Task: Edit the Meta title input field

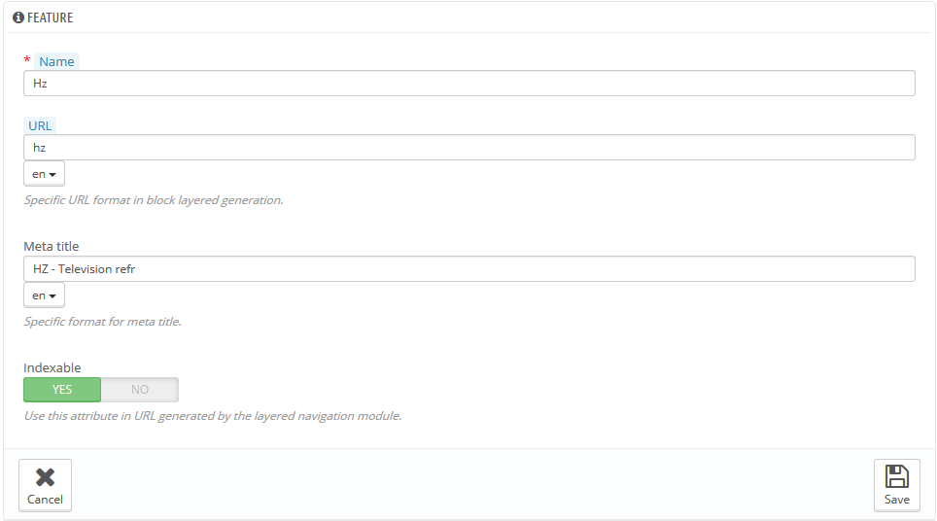Action: (468, 269)
